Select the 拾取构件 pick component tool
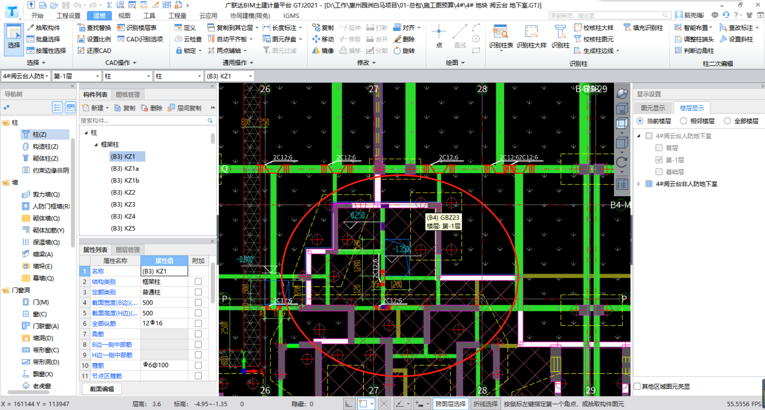 click(44, 28)
